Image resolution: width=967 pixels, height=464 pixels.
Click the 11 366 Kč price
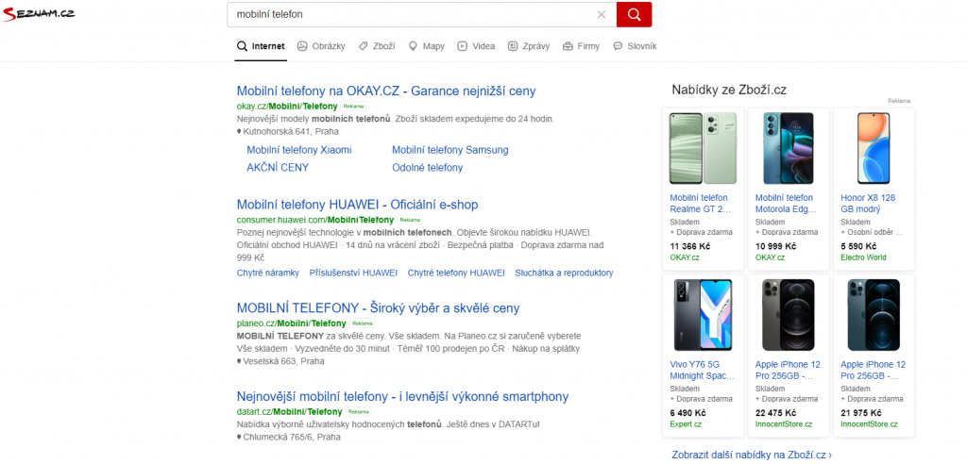[x=690, y=246]
